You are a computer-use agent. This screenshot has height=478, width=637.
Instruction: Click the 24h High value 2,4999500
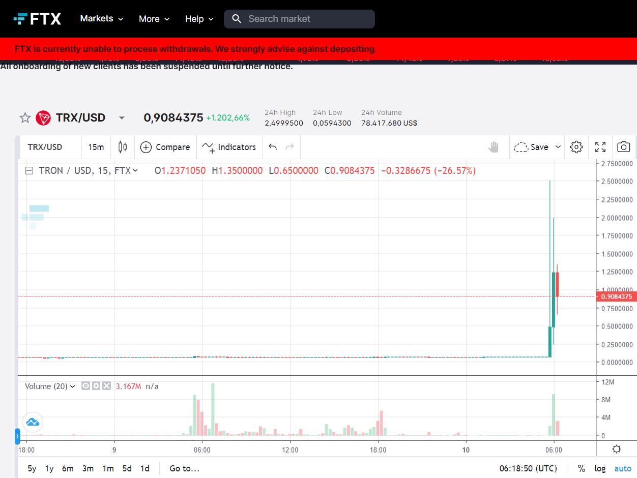point(284,123)
